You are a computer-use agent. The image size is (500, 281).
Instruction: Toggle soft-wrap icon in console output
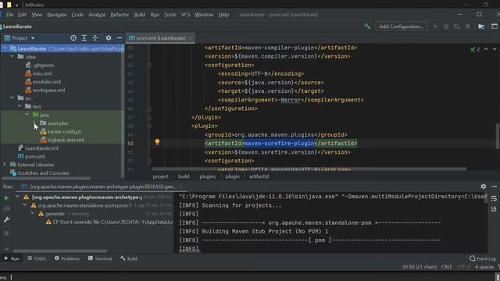(x=494, y=198)
